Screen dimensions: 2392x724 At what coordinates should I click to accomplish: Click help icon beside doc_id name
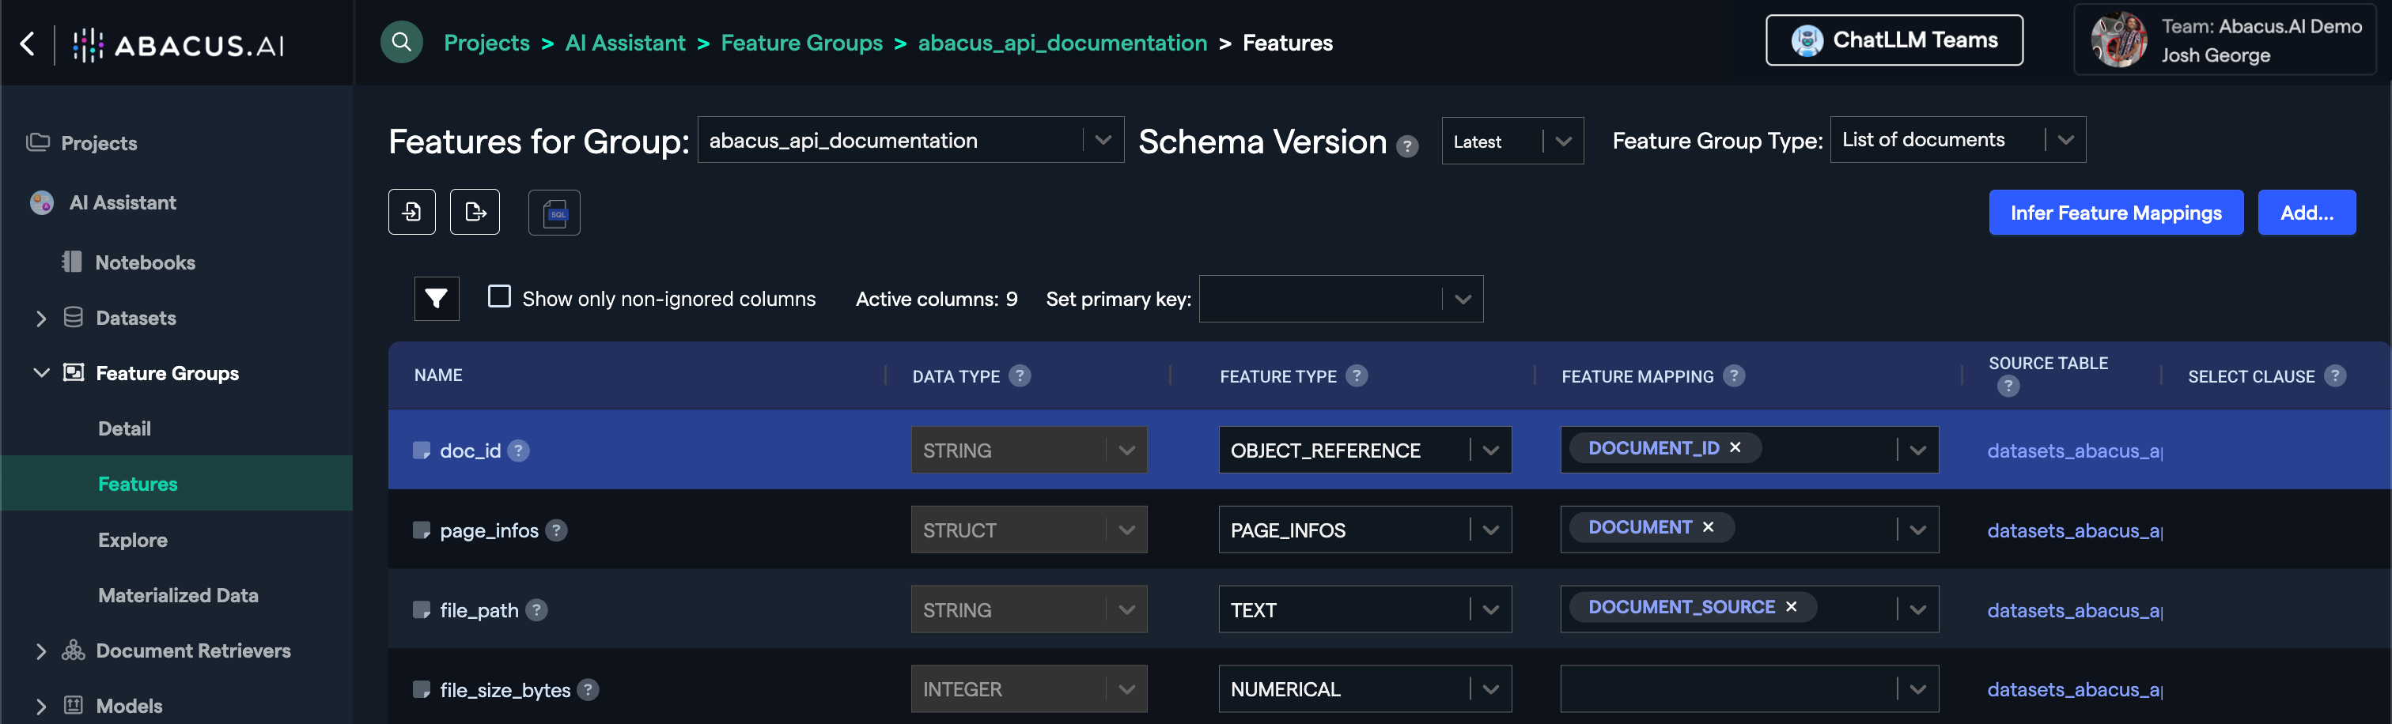point(519,451)
